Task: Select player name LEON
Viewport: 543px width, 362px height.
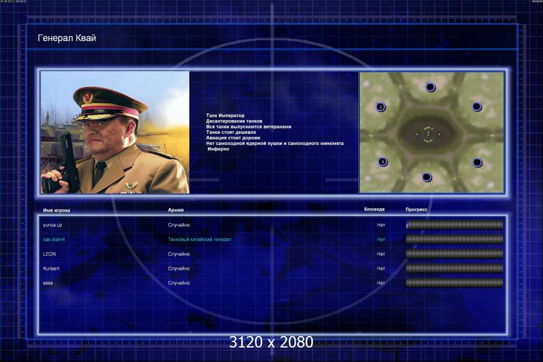Action: click(x=49, y=254)
